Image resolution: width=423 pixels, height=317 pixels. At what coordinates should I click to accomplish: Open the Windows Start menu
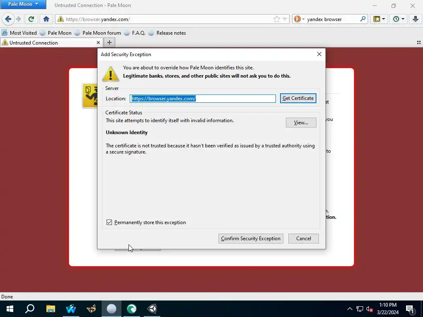click(10, 309)
